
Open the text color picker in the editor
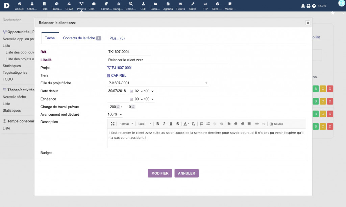(x=186, y=124)
